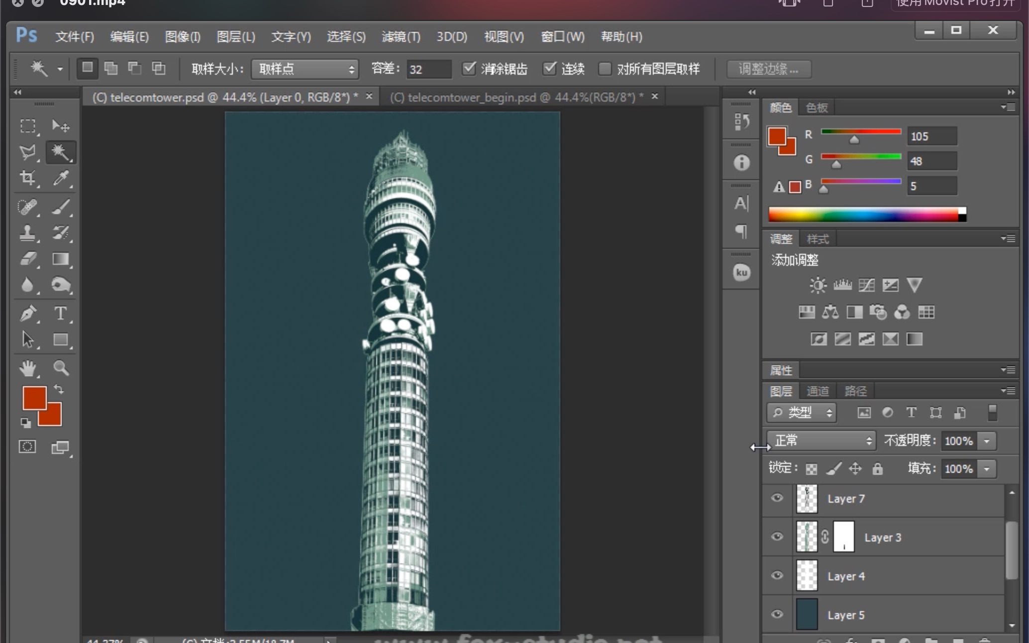Click into the 容差 tolerance field
1029x643 pixels.
coord(428,69)
